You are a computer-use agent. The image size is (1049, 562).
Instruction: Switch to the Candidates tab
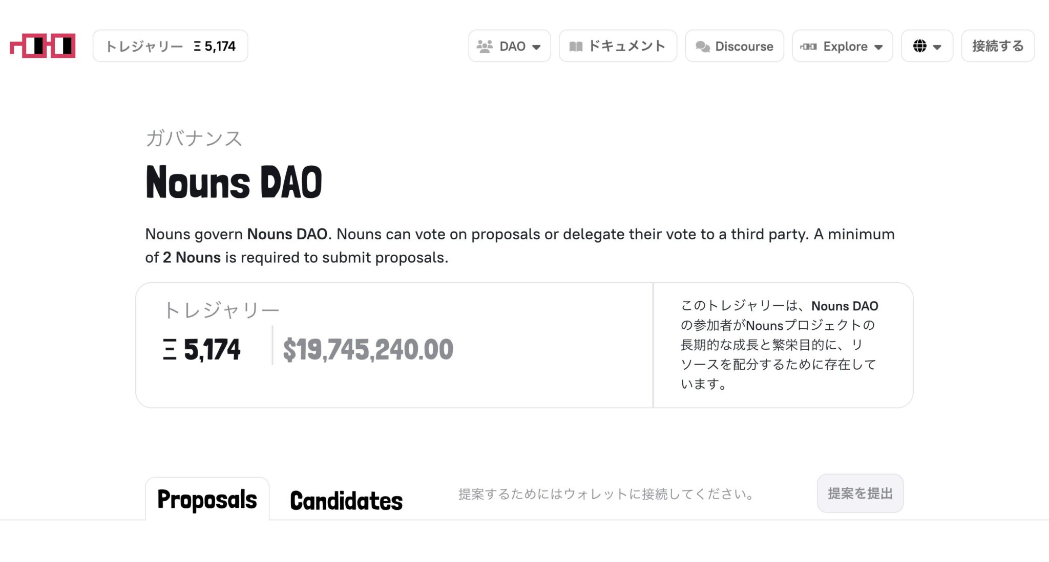[346, 499]
